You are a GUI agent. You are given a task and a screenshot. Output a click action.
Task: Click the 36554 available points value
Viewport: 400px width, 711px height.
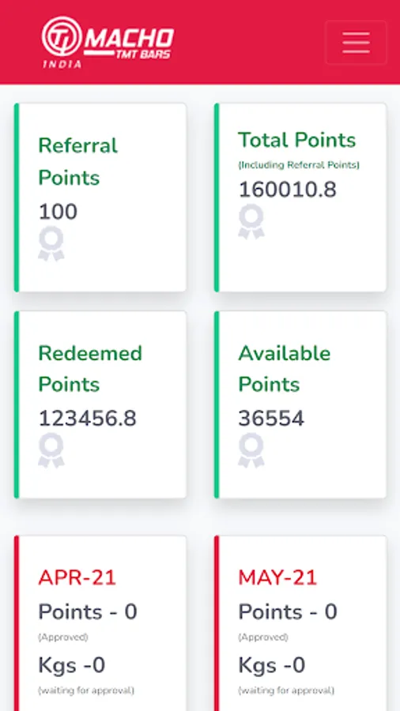271,418
